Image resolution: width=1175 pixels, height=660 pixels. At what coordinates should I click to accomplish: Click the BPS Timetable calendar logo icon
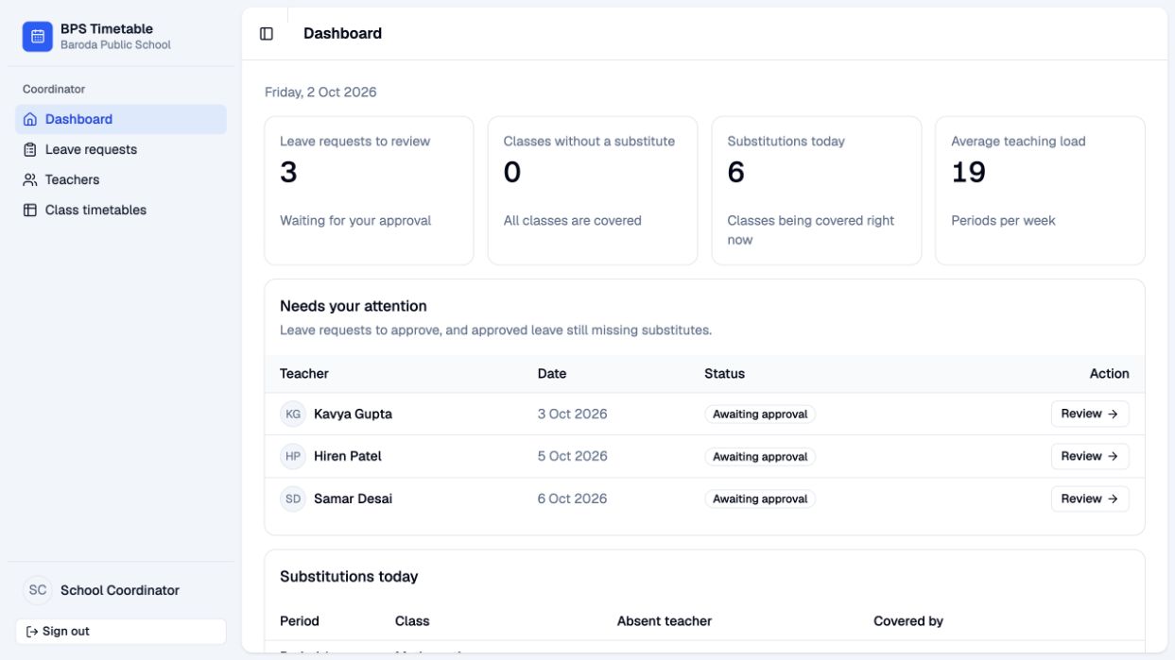pos(38,37)
